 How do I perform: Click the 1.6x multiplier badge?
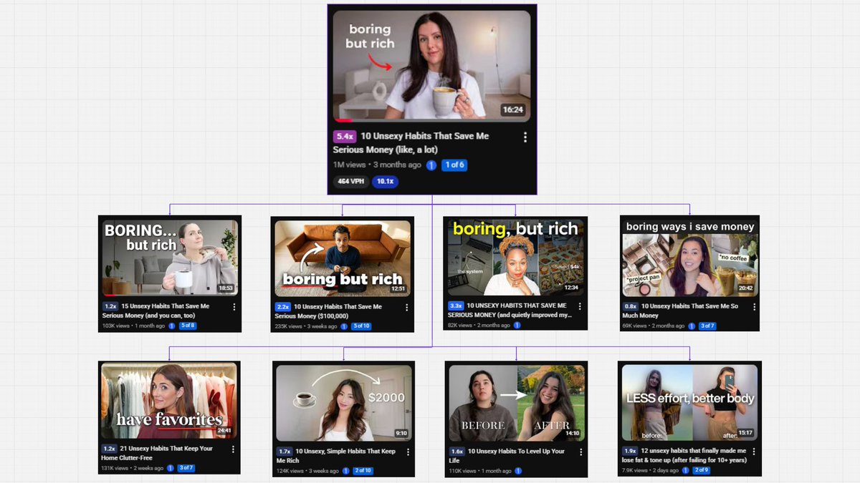tap(456, 452)
